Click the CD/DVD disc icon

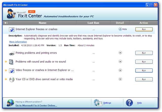pyautogui.click(x=12, y=79)
